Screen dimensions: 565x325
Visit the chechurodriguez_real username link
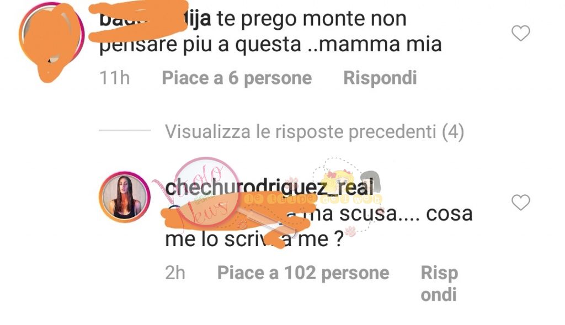click(x=269, y=187)
